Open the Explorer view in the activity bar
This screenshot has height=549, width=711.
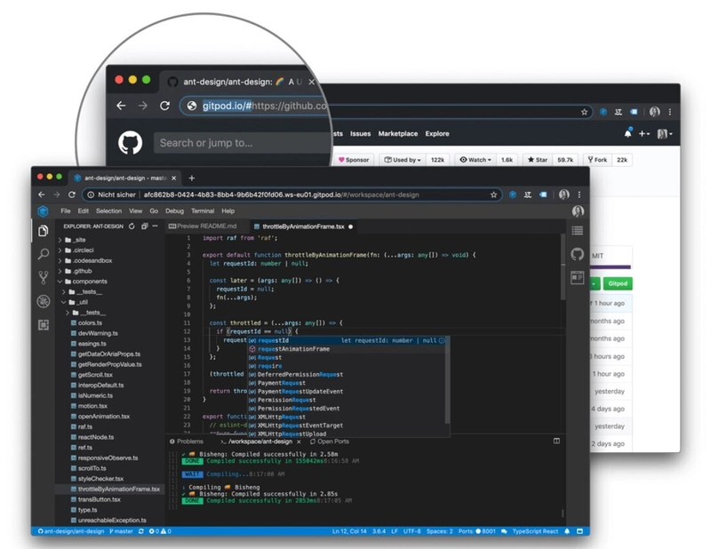[43, 231]
